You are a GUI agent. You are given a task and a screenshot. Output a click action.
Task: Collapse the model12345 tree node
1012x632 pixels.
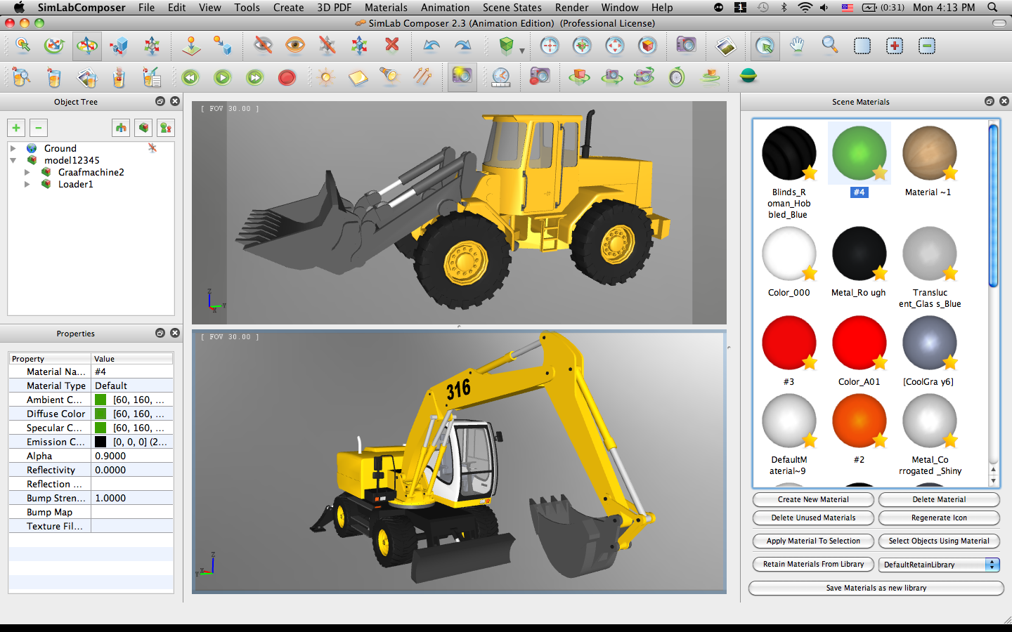click(x=13, y=160)
